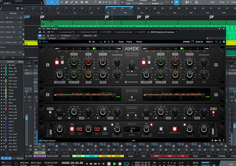Adjust the Sidechain Link center knob
236x166 pixels.
tap(132, 66)
